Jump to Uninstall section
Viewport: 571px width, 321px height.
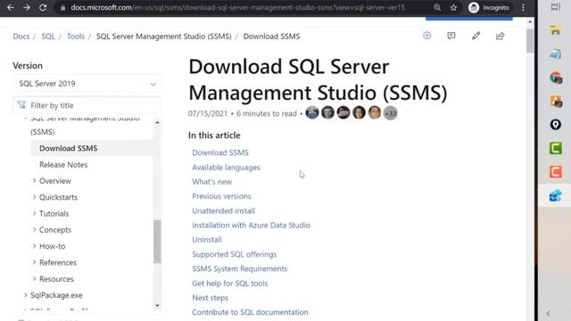pos(207,240)
